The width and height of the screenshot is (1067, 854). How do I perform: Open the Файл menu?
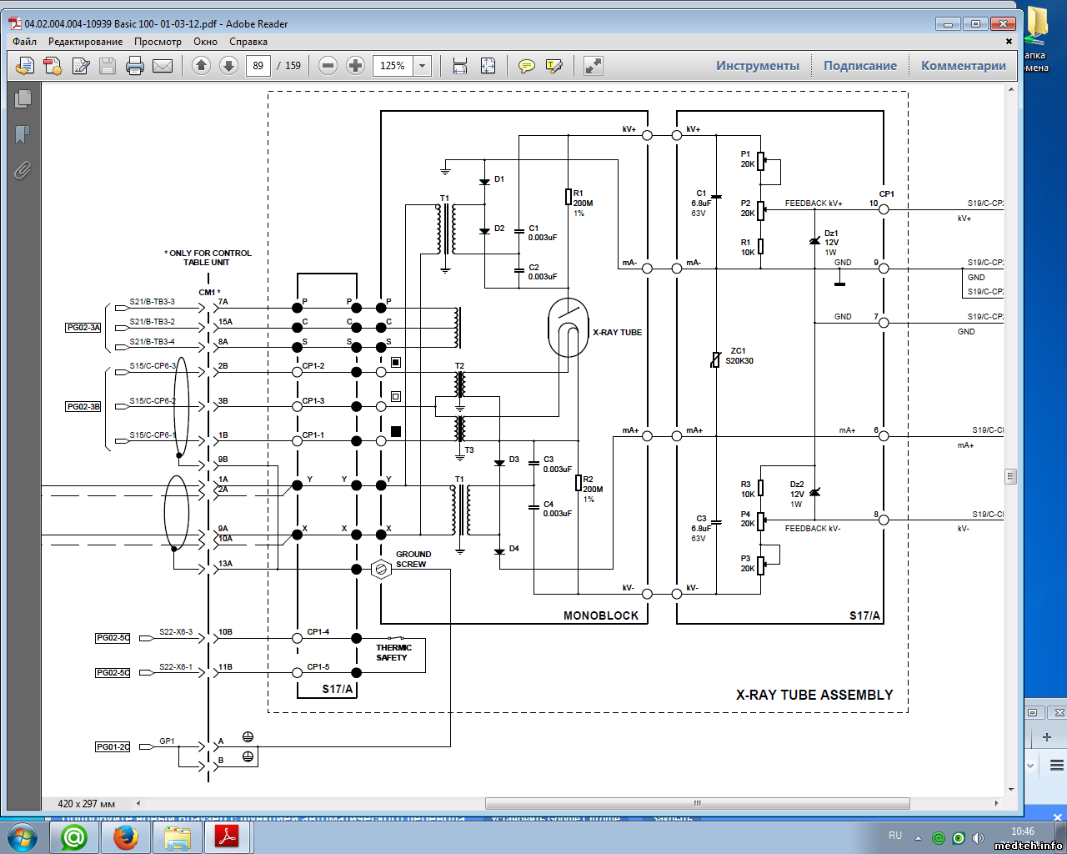(24, 42)
